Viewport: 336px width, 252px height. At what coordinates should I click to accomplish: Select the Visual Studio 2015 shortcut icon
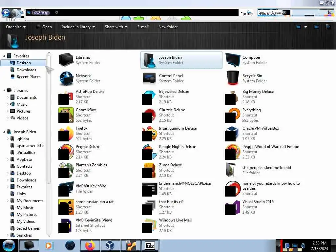pos(233,207)
